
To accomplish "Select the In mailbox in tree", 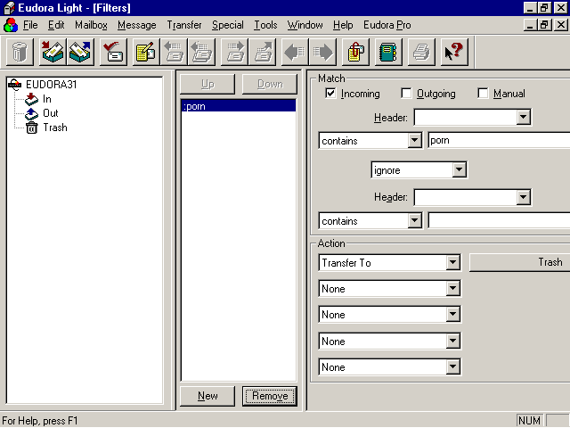I will pos(47,99).
